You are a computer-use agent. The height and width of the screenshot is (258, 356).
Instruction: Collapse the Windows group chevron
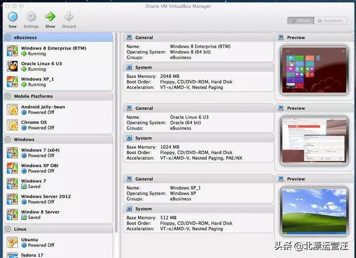8,140
